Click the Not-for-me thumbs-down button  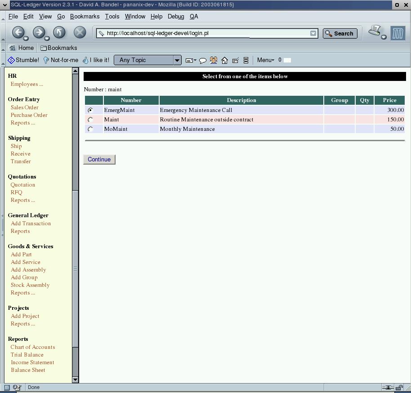click(x=61, y=60)
